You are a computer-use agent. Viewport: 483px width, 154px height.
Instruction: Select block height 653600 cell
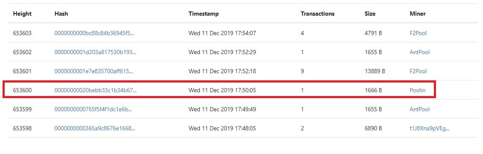[x=22, y=90]
